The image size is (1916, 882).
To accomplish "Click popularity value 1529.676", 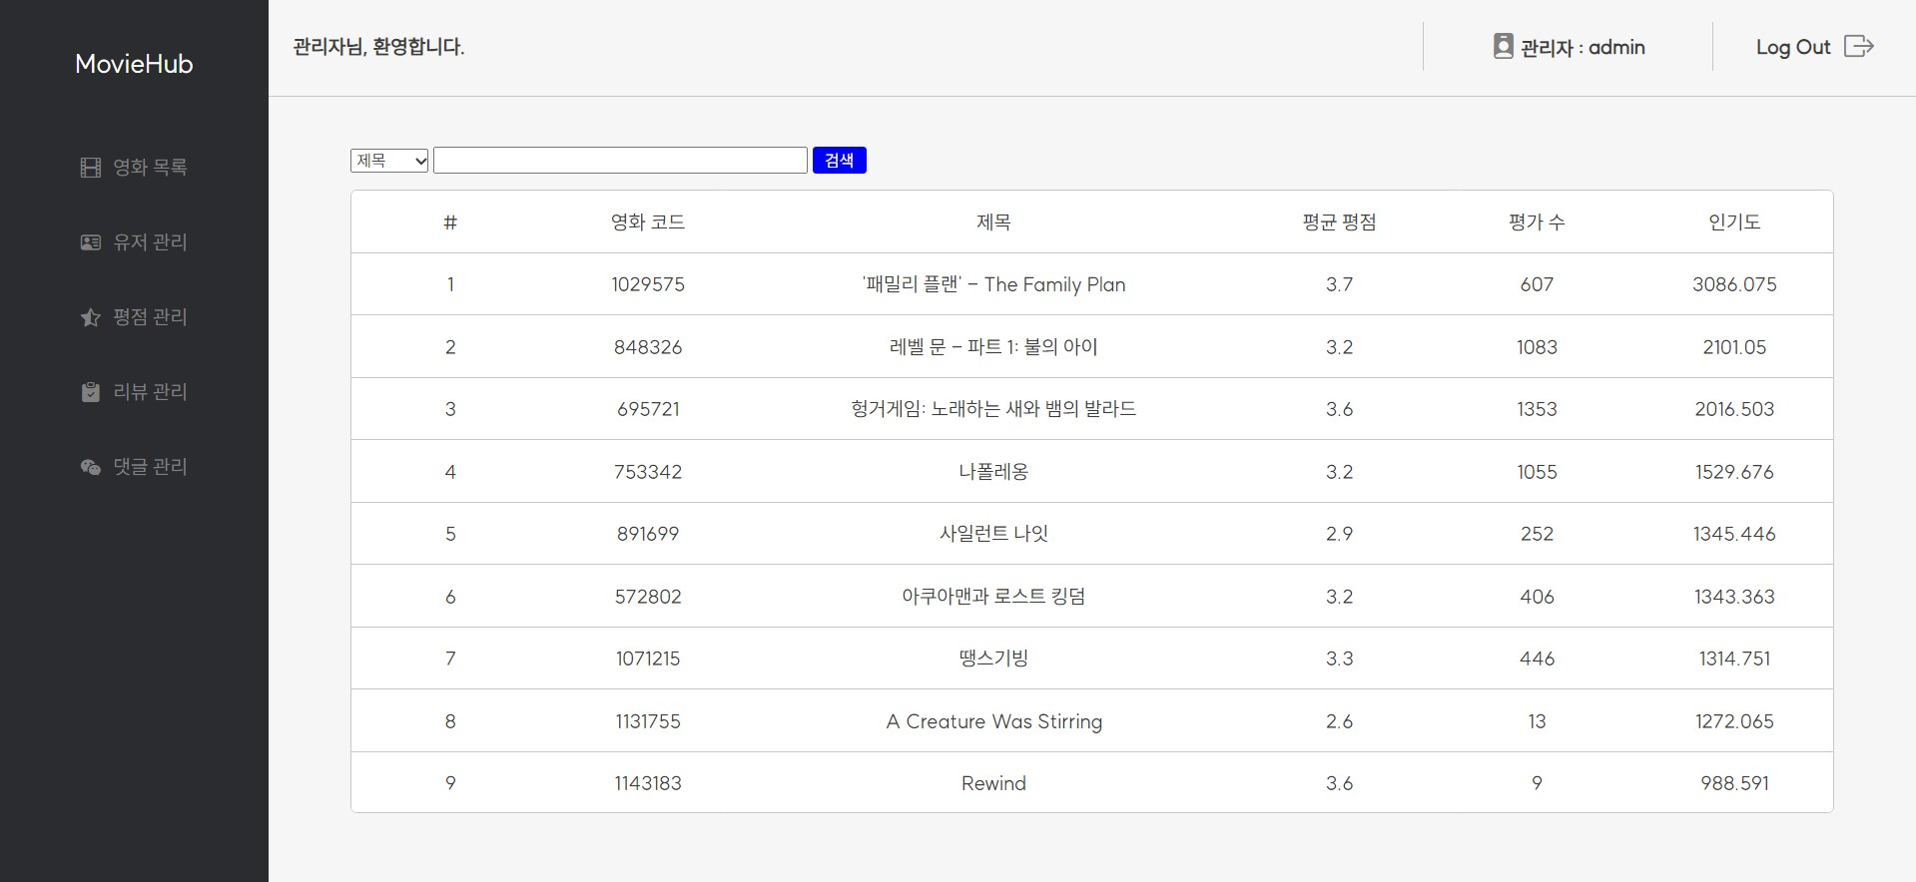I will [1734, 472].
